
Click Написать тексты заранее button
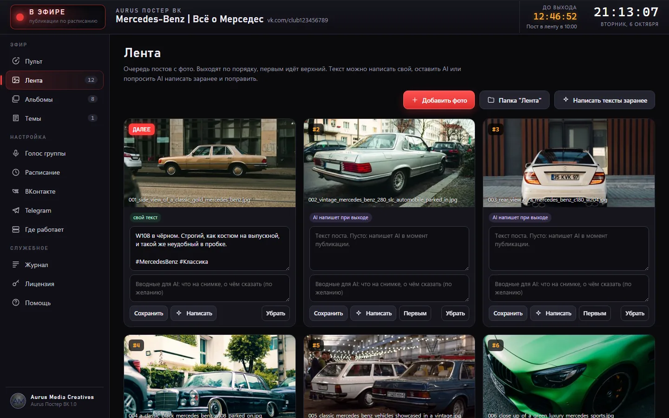click(x=604, y=100)
